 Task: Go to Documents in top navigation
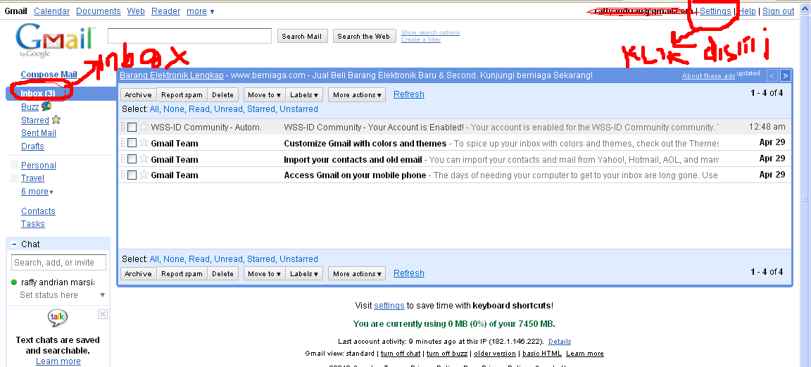coord(99,11)
